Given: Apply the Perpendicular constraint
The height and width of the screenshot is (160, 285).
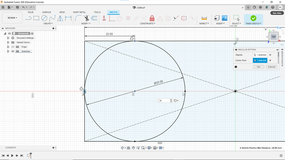Looking at the screenshot, I should 144,18.
